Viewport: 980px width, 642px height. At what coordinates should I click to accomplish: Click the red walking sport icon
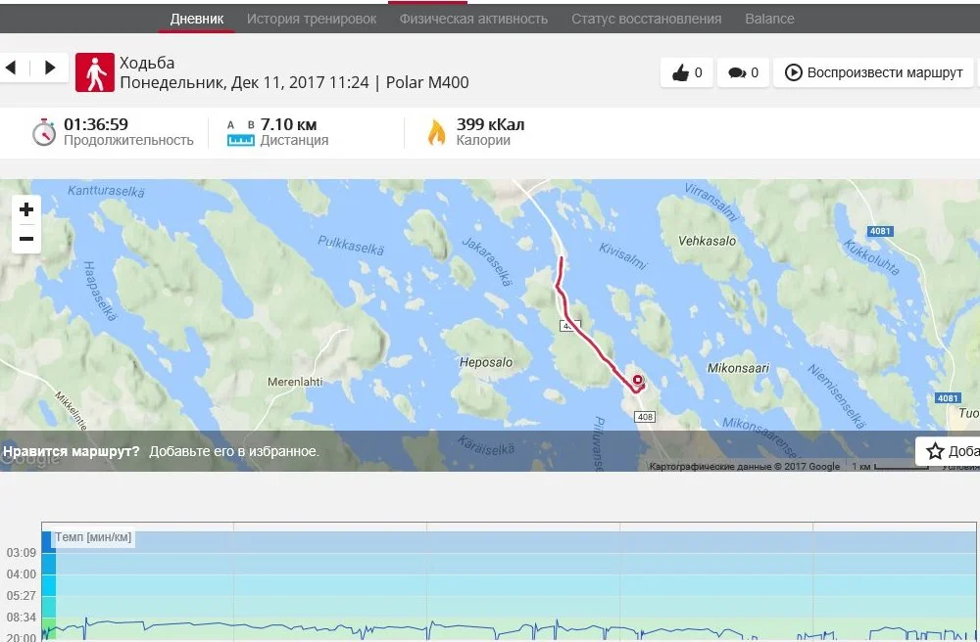pos(95,72)
